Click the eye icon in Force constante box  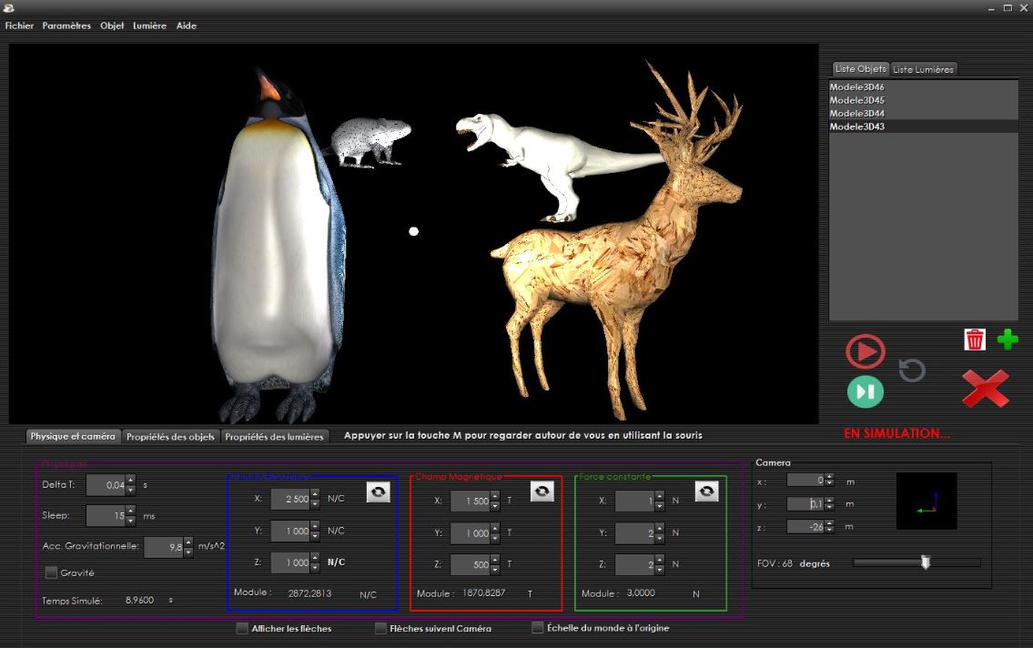(x=706, y=491)
